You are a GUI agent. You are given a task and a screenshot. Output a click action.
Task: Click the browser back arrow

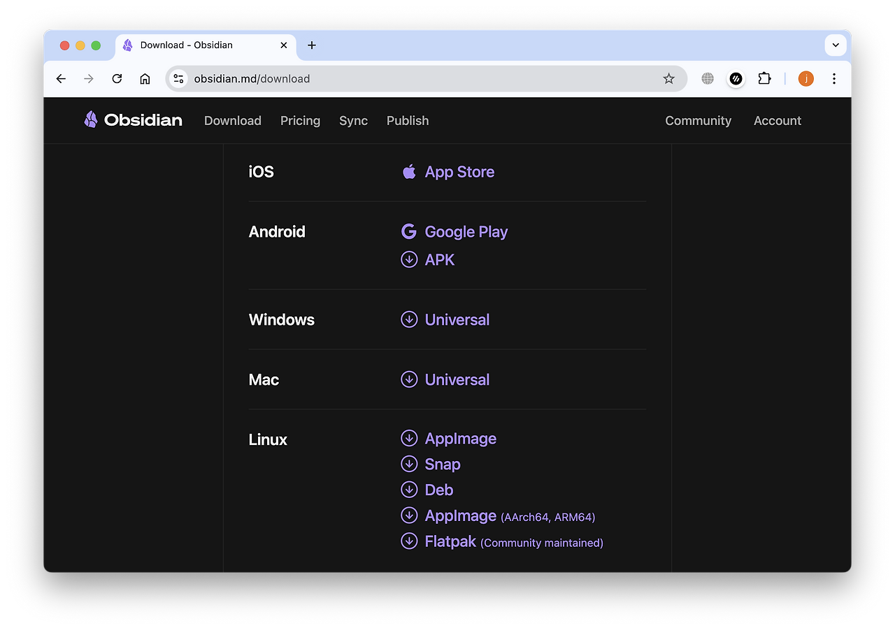[x=61, y=78]
